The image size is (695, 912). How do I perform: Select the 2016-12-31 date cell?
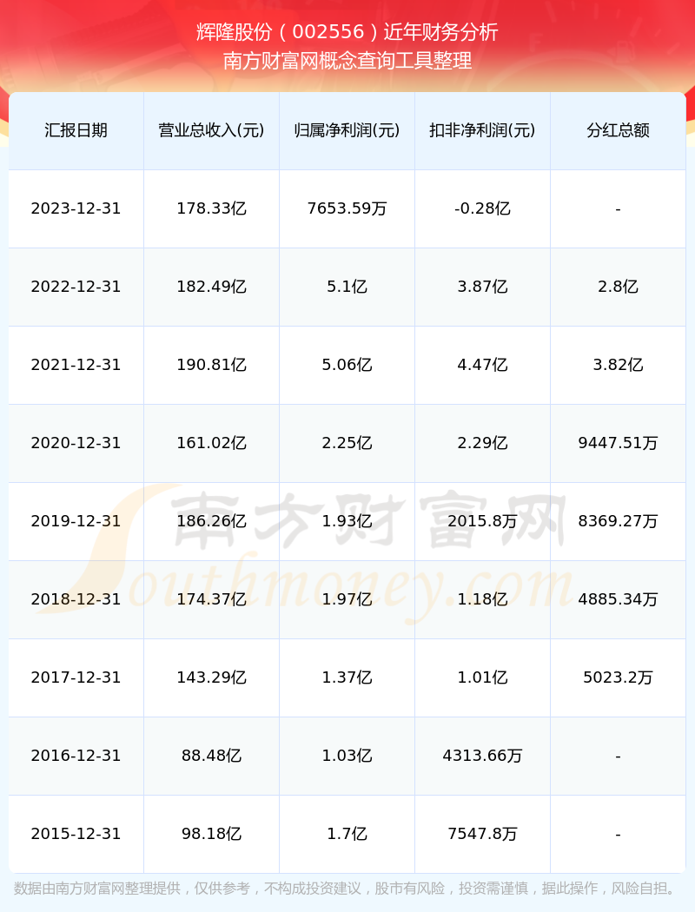[x=76, y=757]
